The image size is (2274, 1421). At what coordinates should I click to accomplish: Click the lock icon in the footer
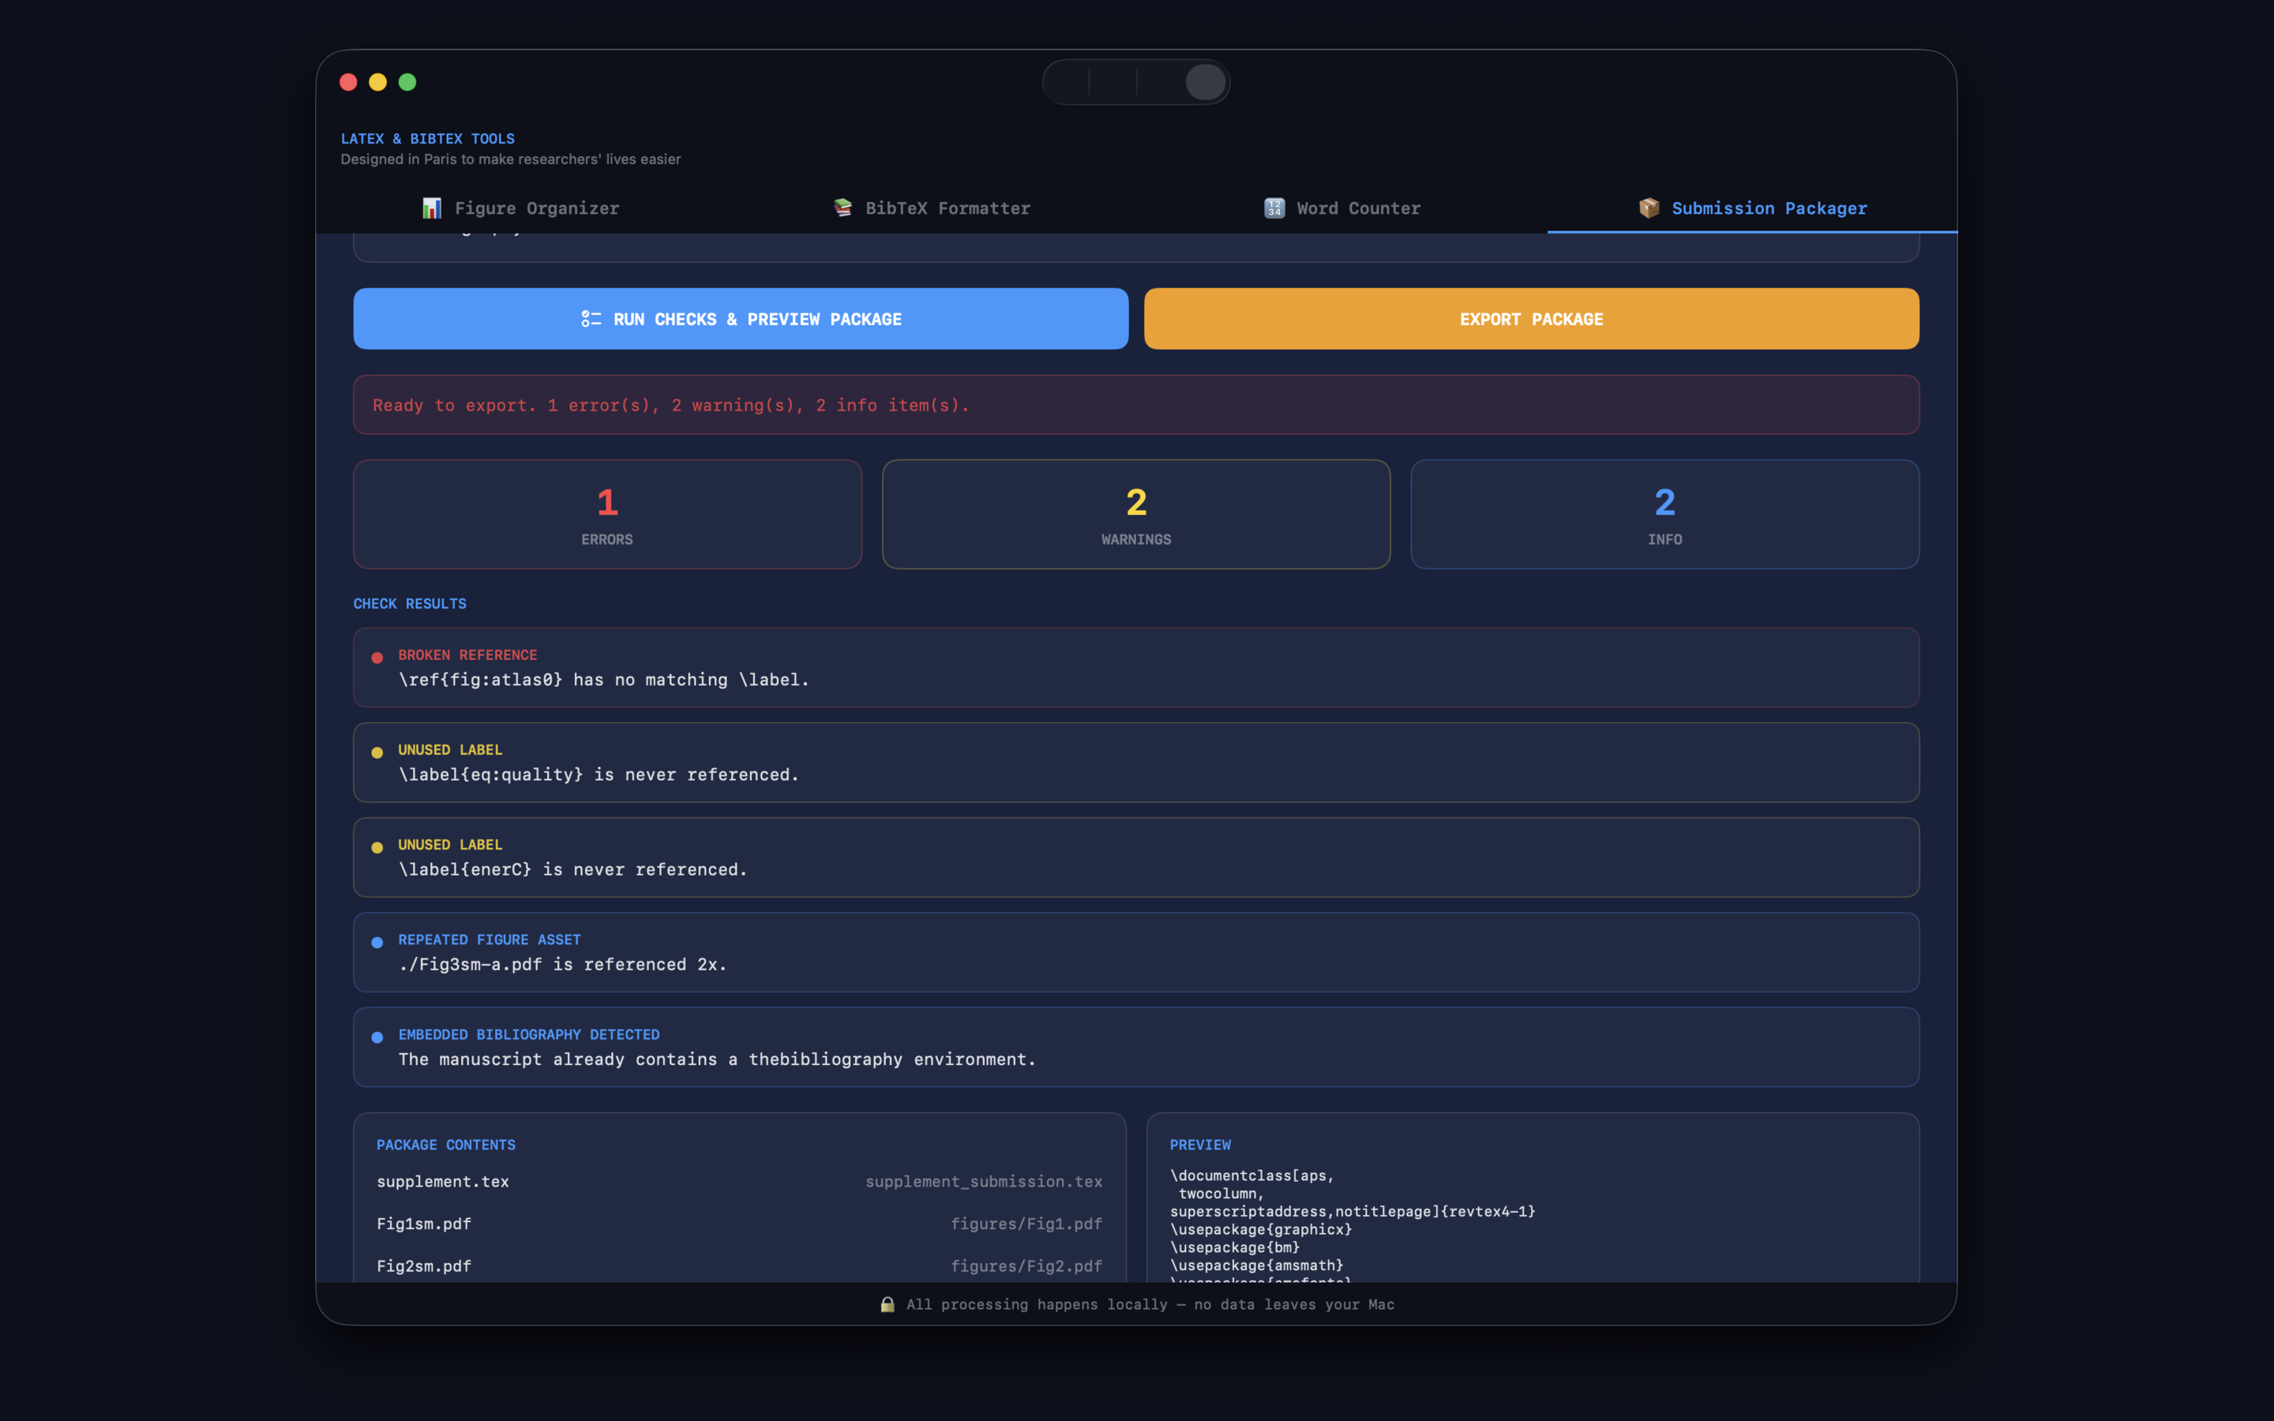[x=887, y=1304]
